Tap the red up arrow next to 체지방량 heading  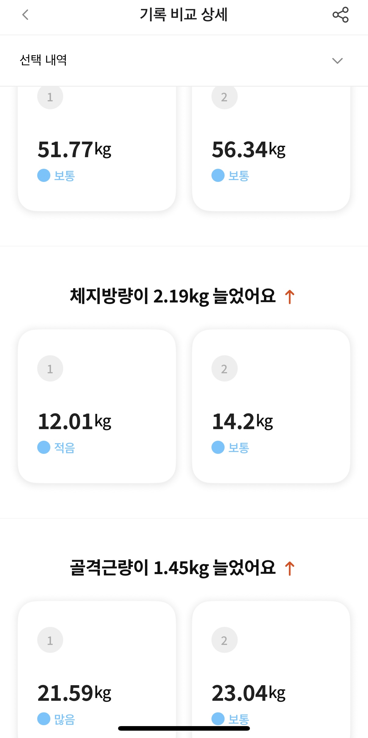[x=290, y=297]
